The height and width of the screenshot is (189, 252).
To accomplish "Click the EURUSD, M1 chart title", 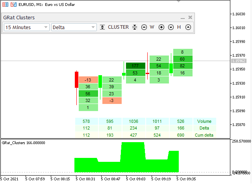I will [x=46, y=4].
